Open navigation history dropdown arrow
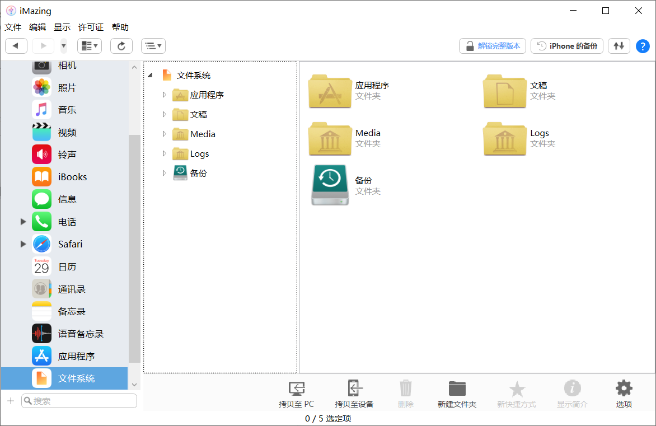 point(64,45)
